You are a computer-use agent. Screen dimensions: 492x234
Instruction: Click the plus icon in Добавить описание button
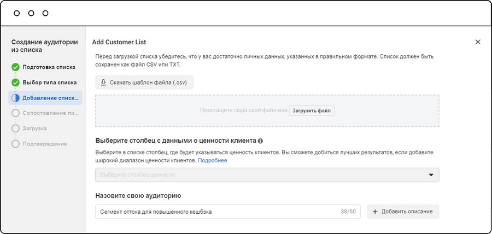(374, 212)
